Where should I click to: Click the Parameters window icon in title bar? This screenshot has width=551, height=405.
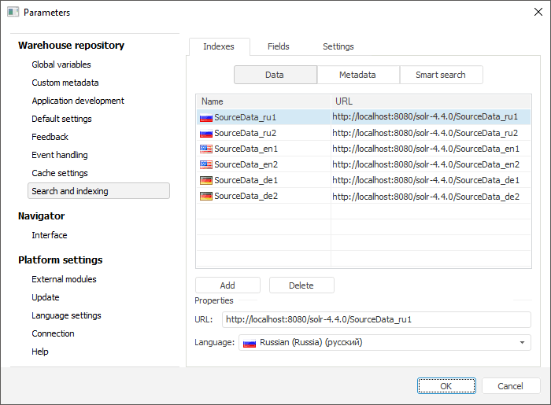[x=13, y=13]
